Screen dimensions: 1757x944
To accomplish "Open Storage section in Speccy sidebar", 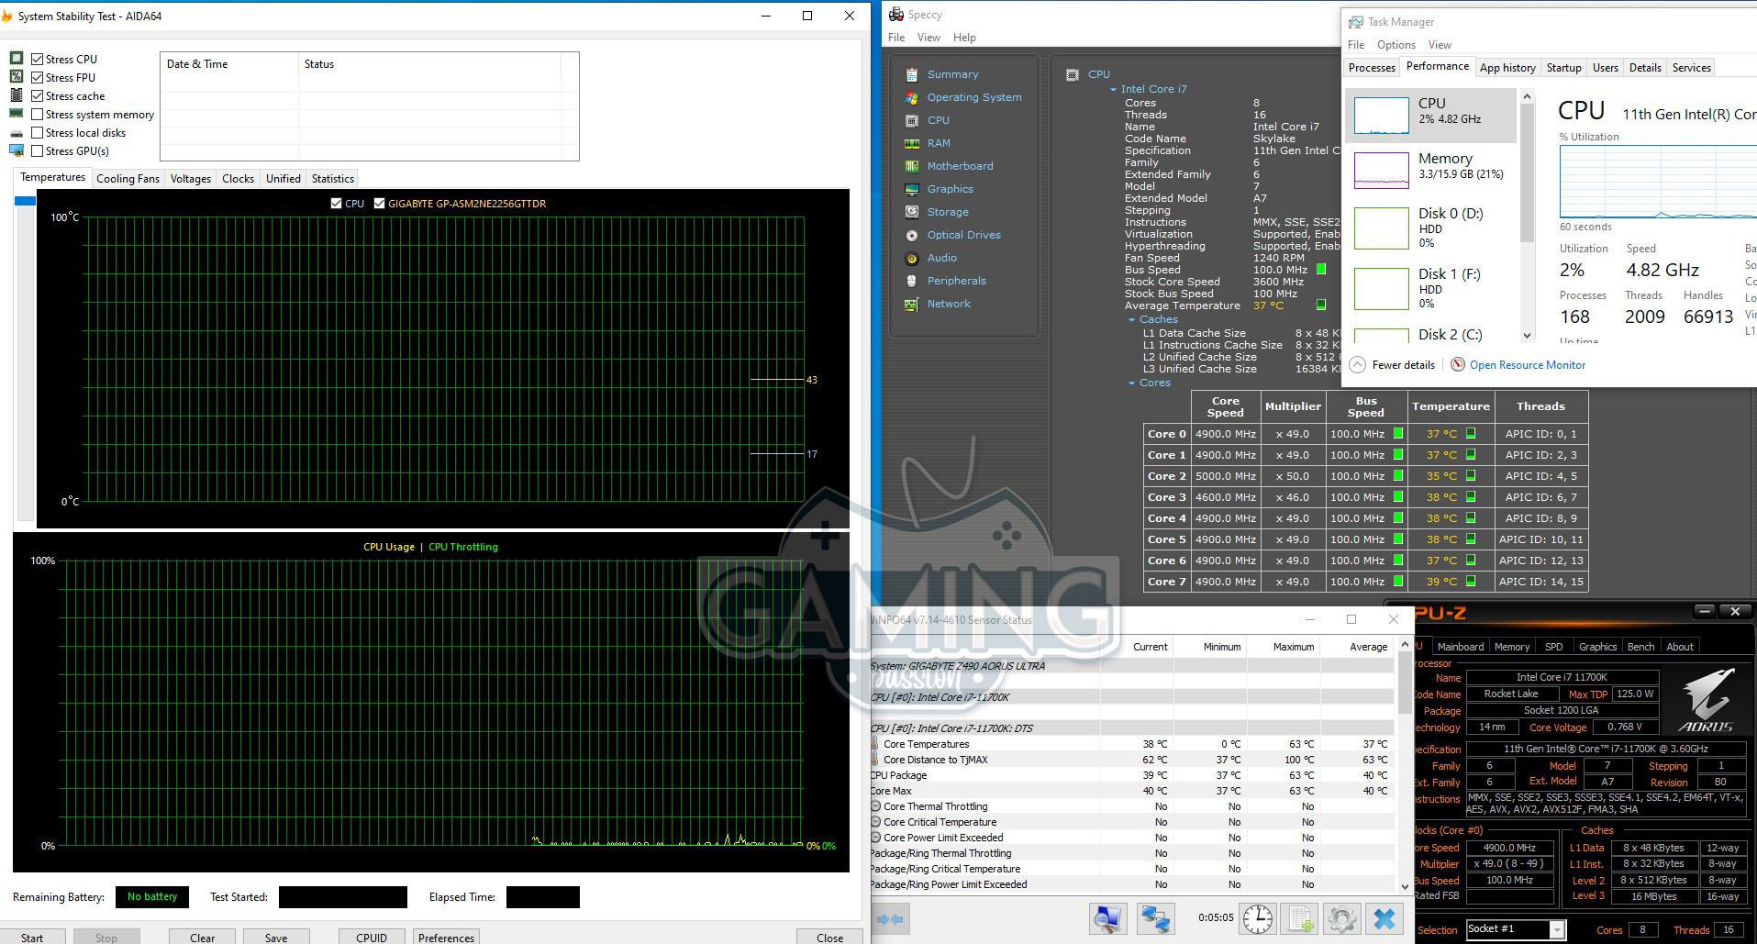I will pos(948,212).
